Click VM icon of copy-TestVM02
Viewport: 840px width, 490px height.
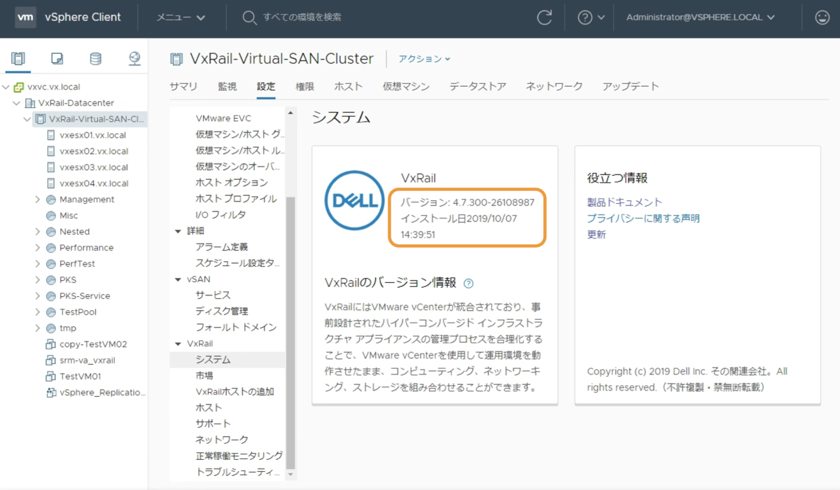[51, 344]
